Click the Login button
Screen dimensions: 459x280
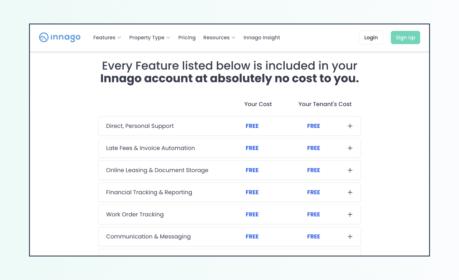[371, 38]
